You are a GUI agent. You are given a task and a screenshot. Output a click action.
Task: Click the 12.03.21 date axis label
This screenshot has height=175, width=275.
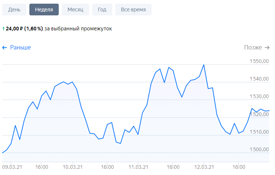click(204, 167)
